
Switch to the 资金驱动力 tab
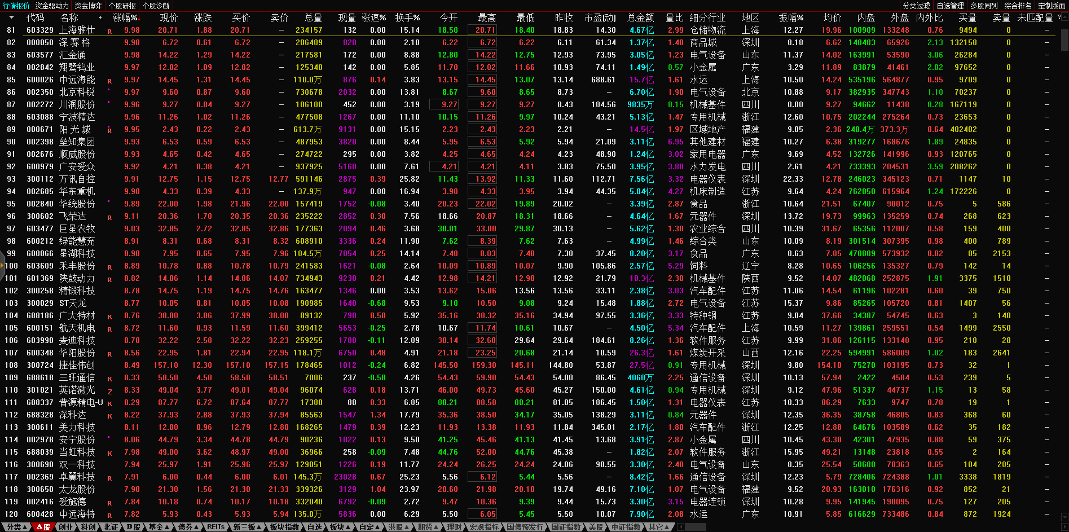click(x=51, y=6)
